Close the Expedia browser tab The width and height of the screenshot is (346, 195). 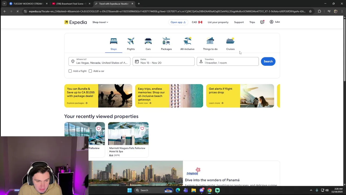pyautogui.click(x=132, y=4)
